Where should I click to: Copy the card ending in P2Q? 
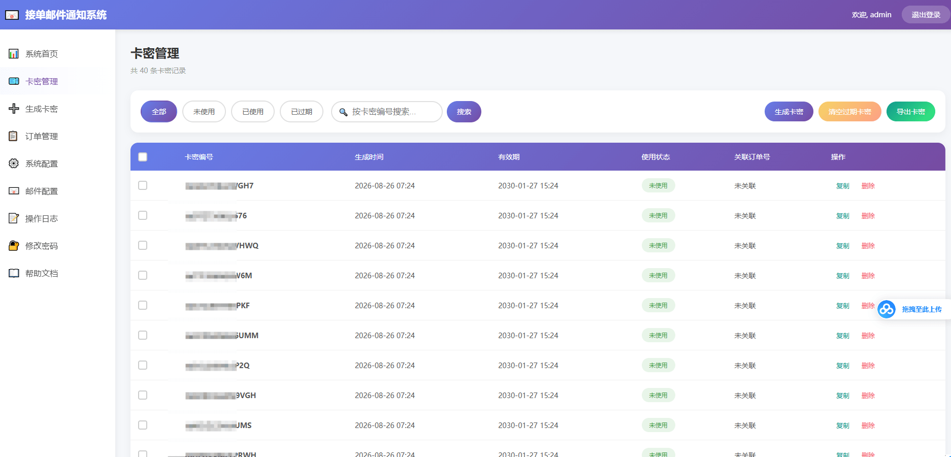tap(843, 366)
